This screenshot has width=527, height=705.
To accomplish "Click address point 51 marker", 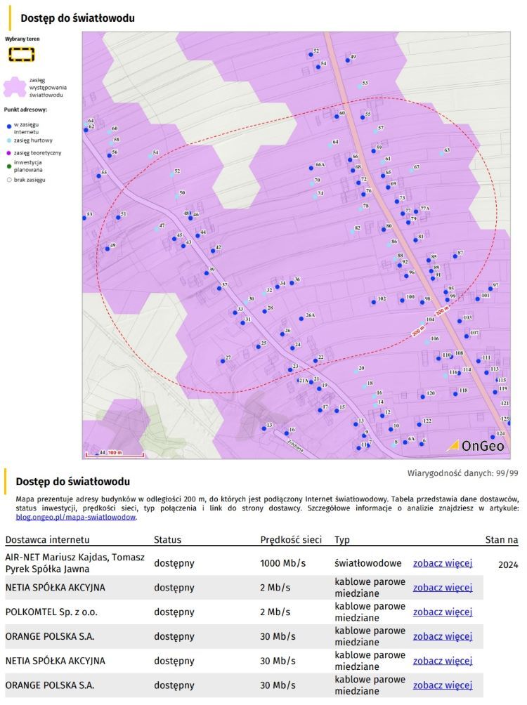I will [118, 218].
